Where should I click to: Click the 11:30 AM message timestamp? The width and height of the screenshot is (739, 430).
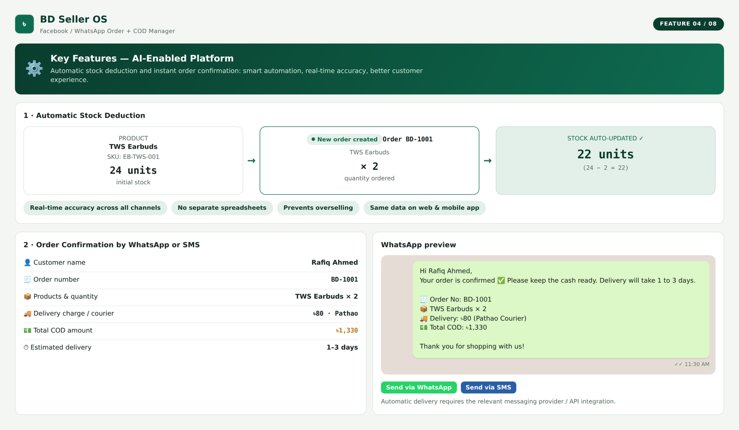coord(697,364)
